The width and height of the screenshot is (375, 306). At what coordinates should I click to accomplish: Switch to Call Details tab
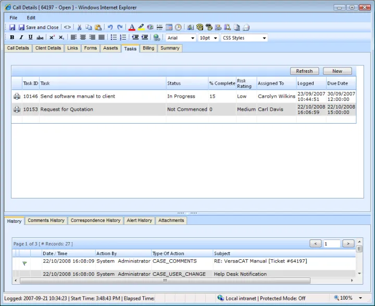[x=18, y=48]
